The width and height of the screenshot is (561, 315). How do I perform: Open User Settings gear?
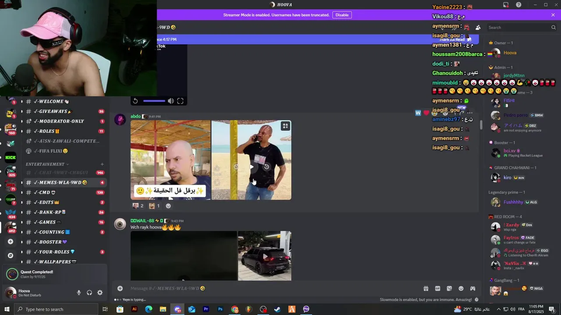click(x=100, y=293)
